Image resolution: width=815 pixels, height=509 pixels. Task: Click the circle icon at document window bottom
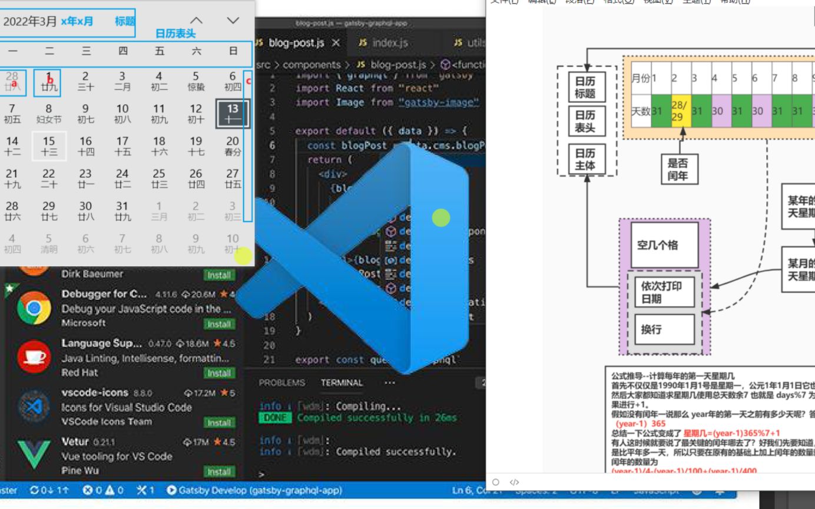pyautogui.click(x=495, y=482)
